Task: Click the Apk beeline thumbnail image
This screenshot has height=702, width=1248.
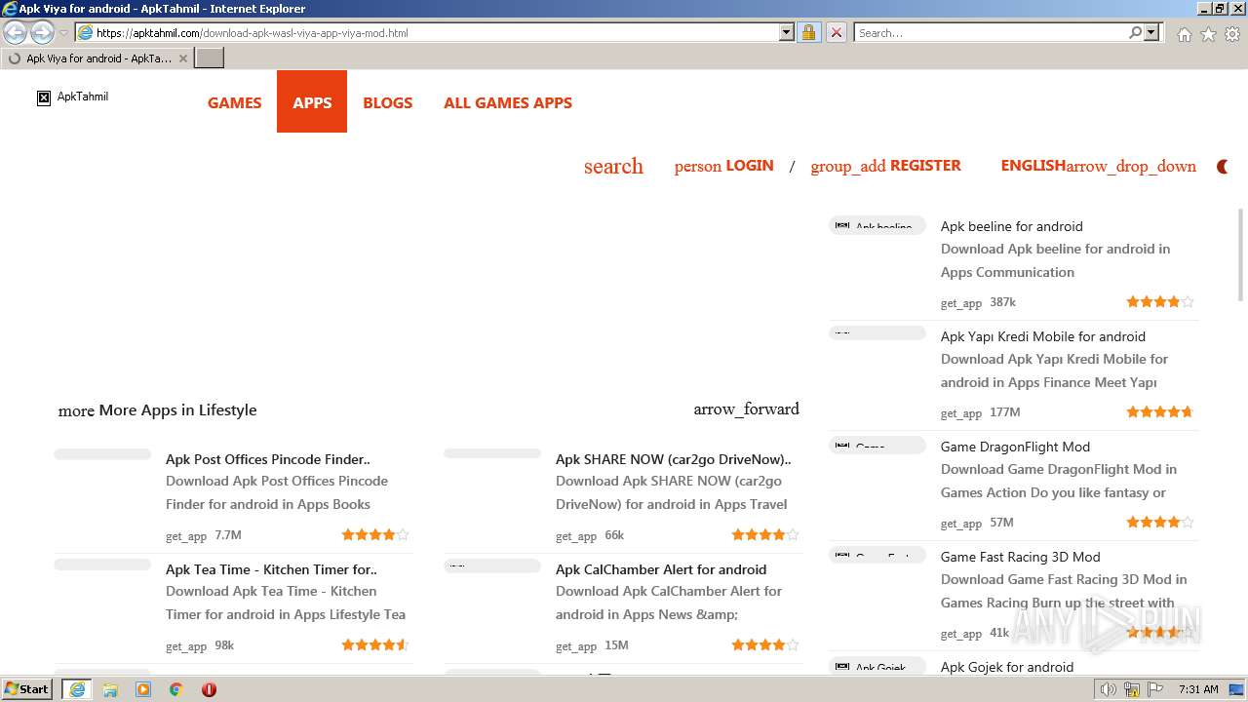Action: click(x=877, y=225)
